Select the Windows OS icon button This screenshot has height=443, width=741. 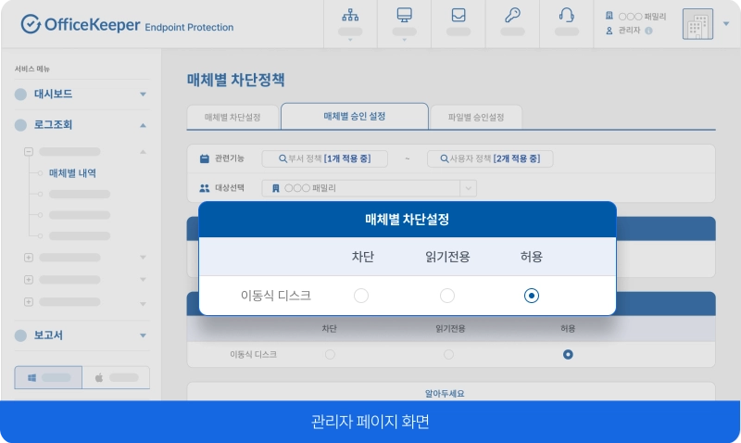click(48, 378)
